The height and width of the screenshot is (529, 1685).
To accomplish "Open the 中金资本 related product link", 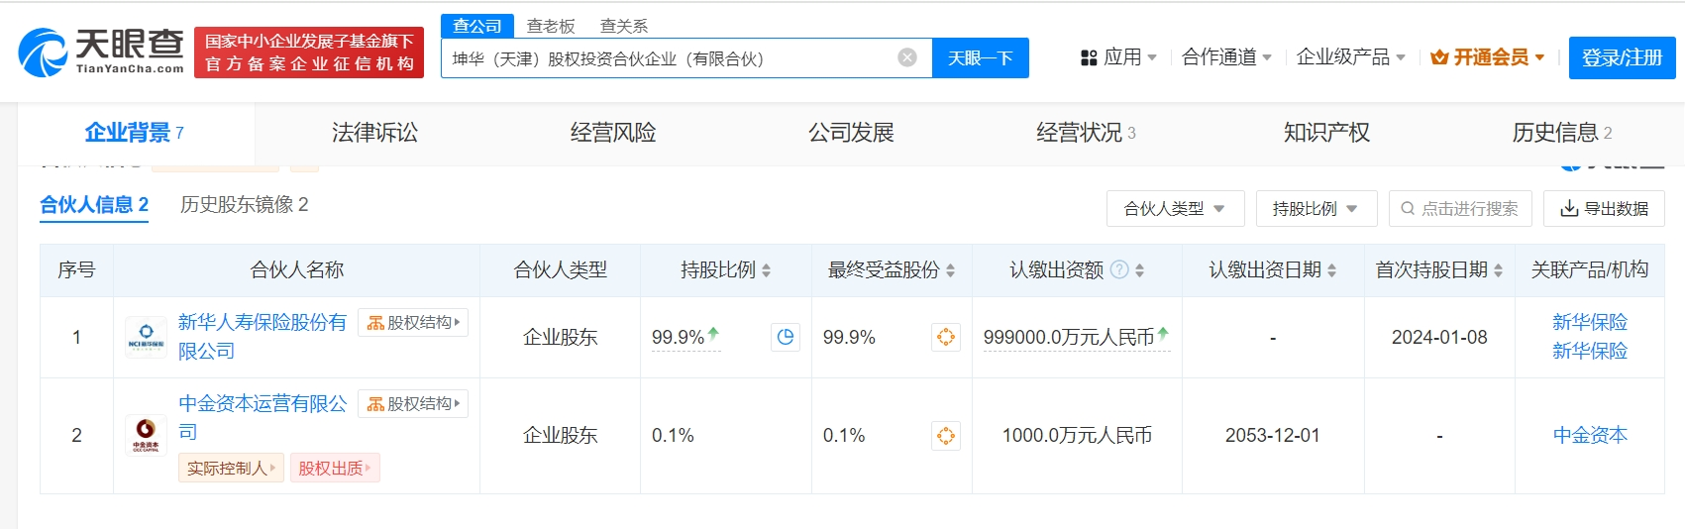I will 1589,435.
